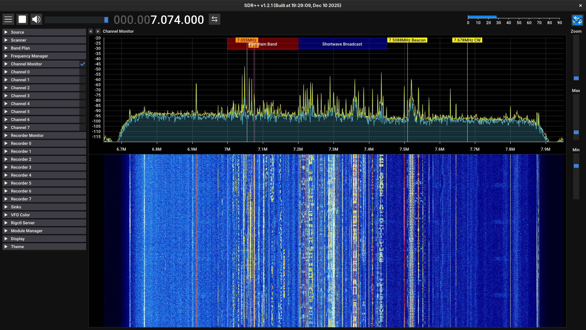586x330 pixels.
Task: Mute audio with the speaker icon
Action: 36,20
